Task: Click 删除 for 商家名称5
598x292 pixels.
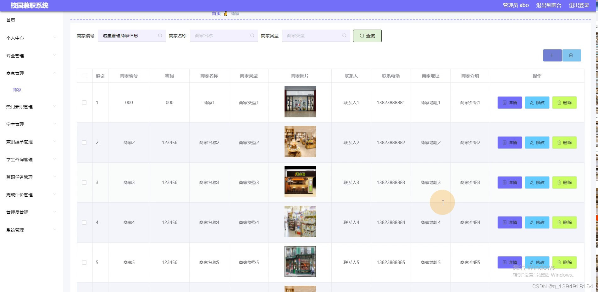Action: 564,262
